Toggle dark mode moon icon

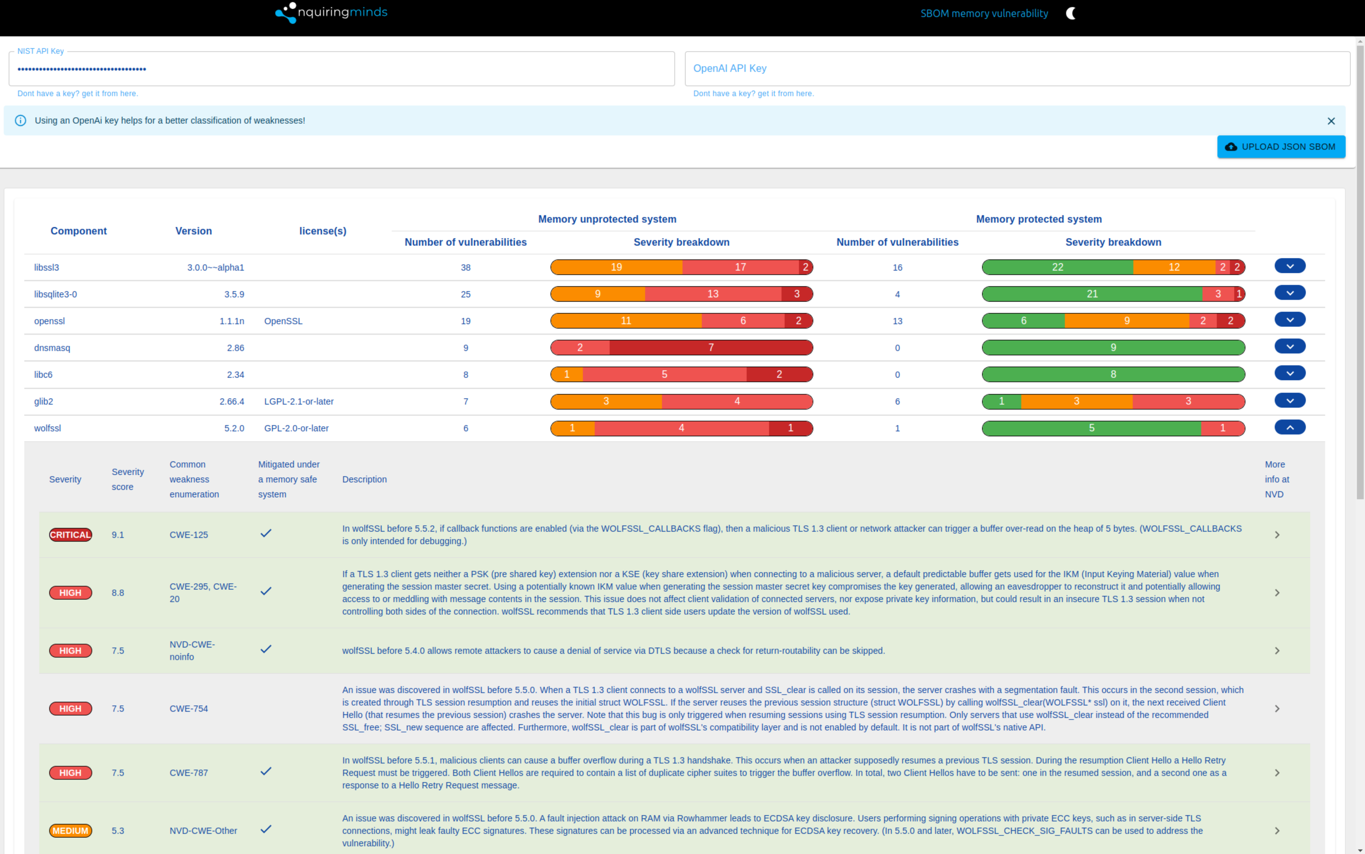click(x=1071, y=13)
